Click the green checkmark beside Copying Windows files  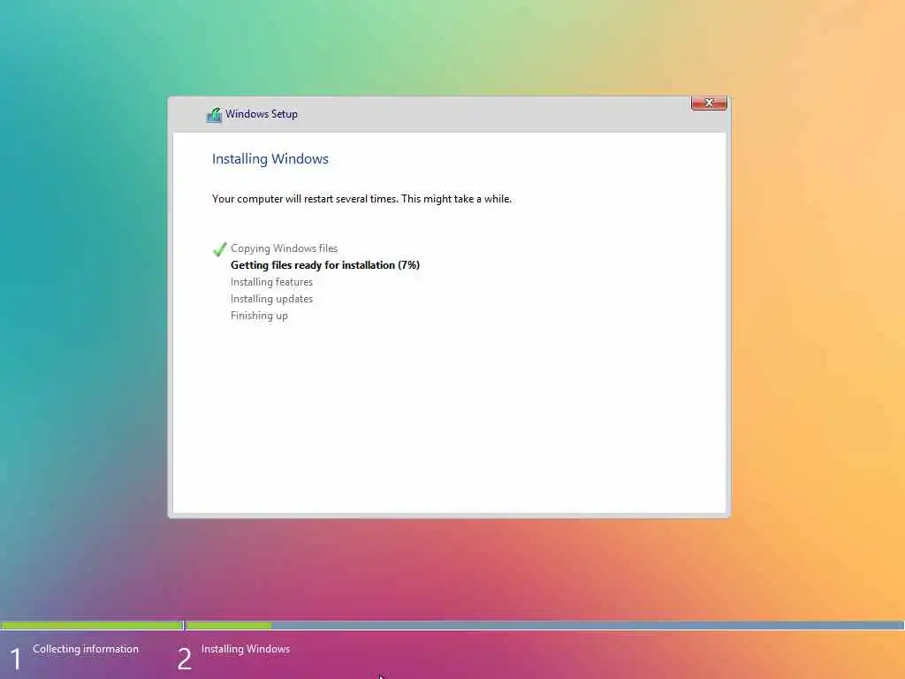click(x=219, y=248)
